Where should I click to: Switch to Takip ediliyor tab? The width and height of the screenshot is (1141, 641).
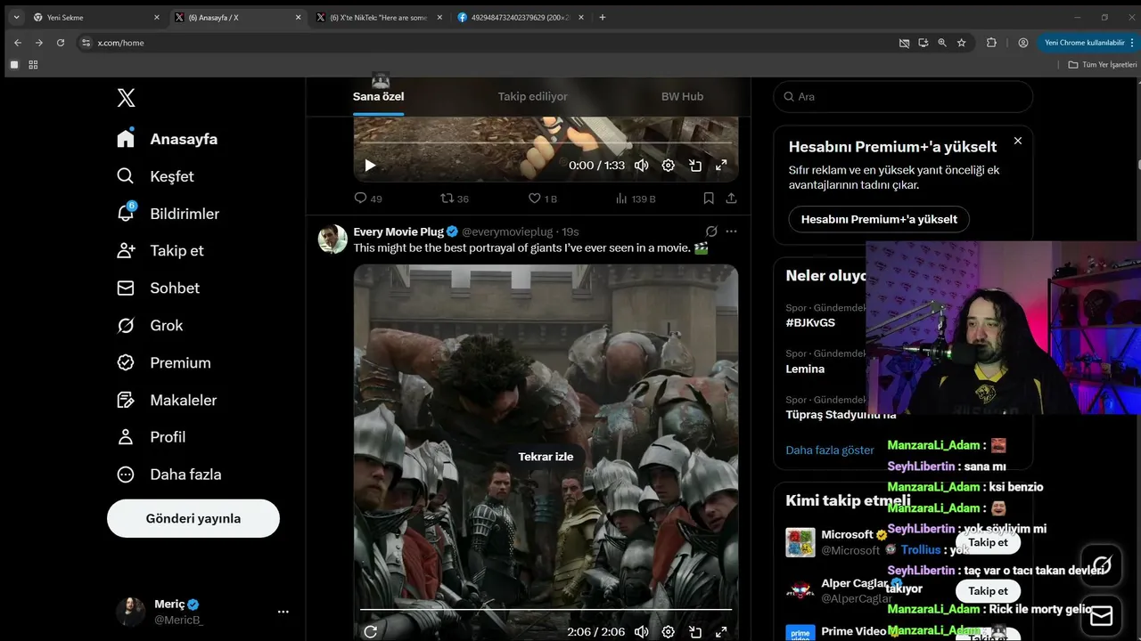[532, 96]
